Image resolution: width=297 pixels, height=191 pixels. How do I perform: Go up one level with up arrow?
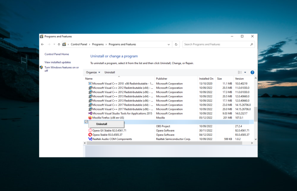click(59, 44)
